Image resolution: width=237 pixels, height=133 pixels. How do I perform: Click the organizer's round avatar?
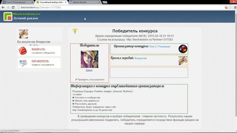coord(183,49)
